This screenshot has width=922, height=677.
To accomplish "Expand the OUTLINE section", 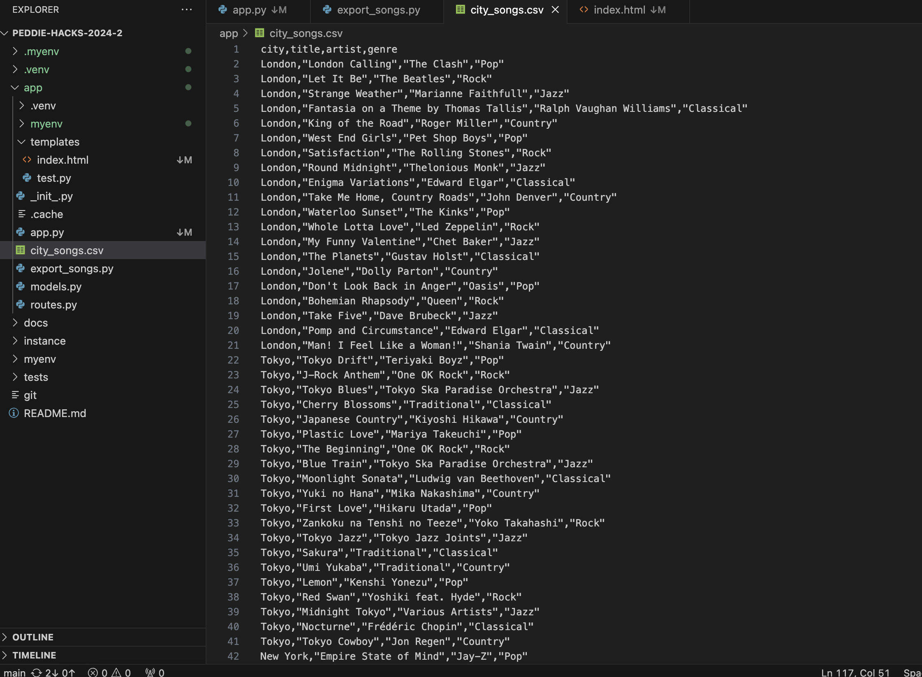I will (x=33, y=637).
